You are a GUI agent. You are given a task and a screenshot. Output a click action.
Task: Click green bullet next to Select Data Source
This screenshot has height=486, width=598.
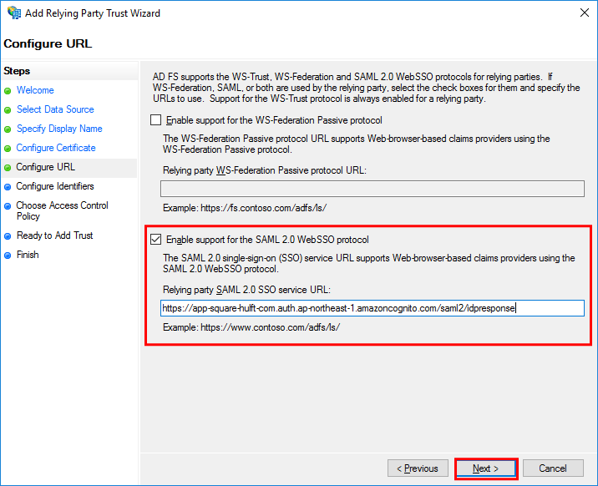click(x=8, y=110)
